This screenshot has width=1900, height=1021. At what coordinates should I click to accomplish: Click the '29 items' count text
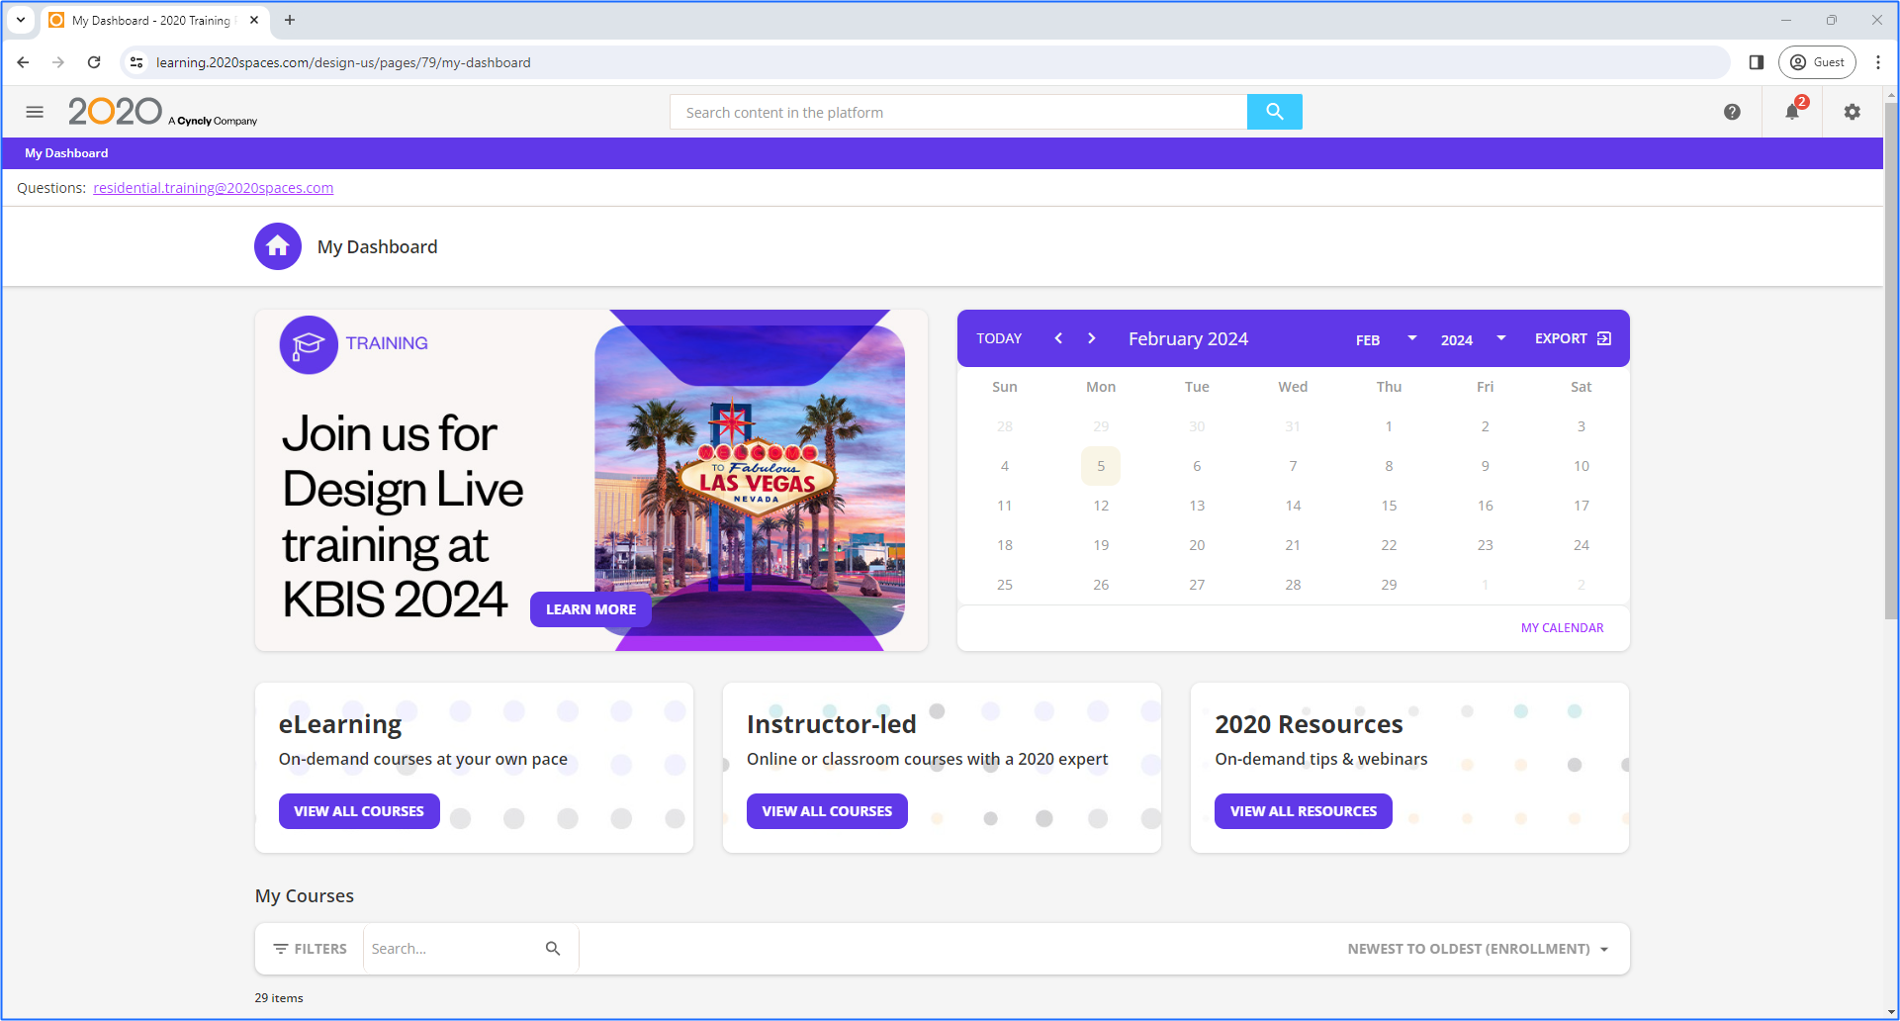[x=279, y=998]
